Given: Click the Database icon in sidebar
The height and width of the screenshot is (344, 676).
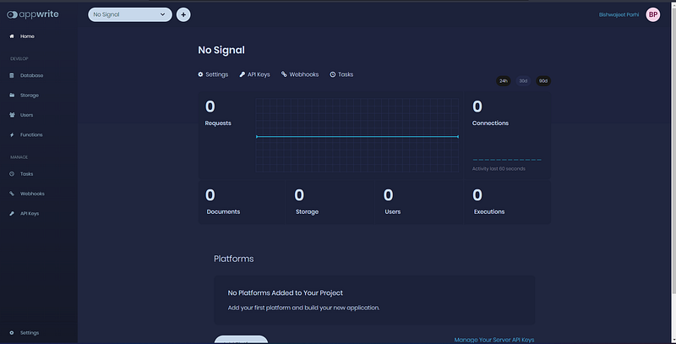Looking at the screenshot, I should 12,75.
